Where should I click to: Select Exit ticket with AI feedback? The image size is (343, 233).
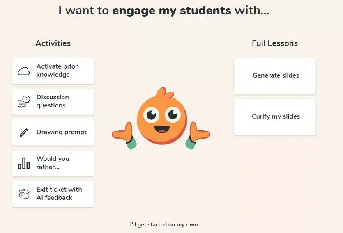pos(53,194)
